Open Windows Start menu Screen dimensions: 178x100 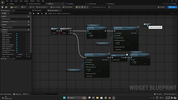pos(64,98)
